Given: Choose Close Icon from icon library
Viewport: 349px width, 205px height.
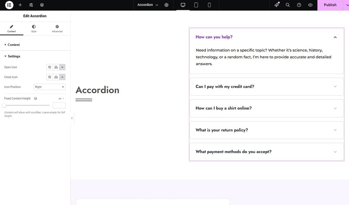Looking at the screenshot, I should pos(62,77).
